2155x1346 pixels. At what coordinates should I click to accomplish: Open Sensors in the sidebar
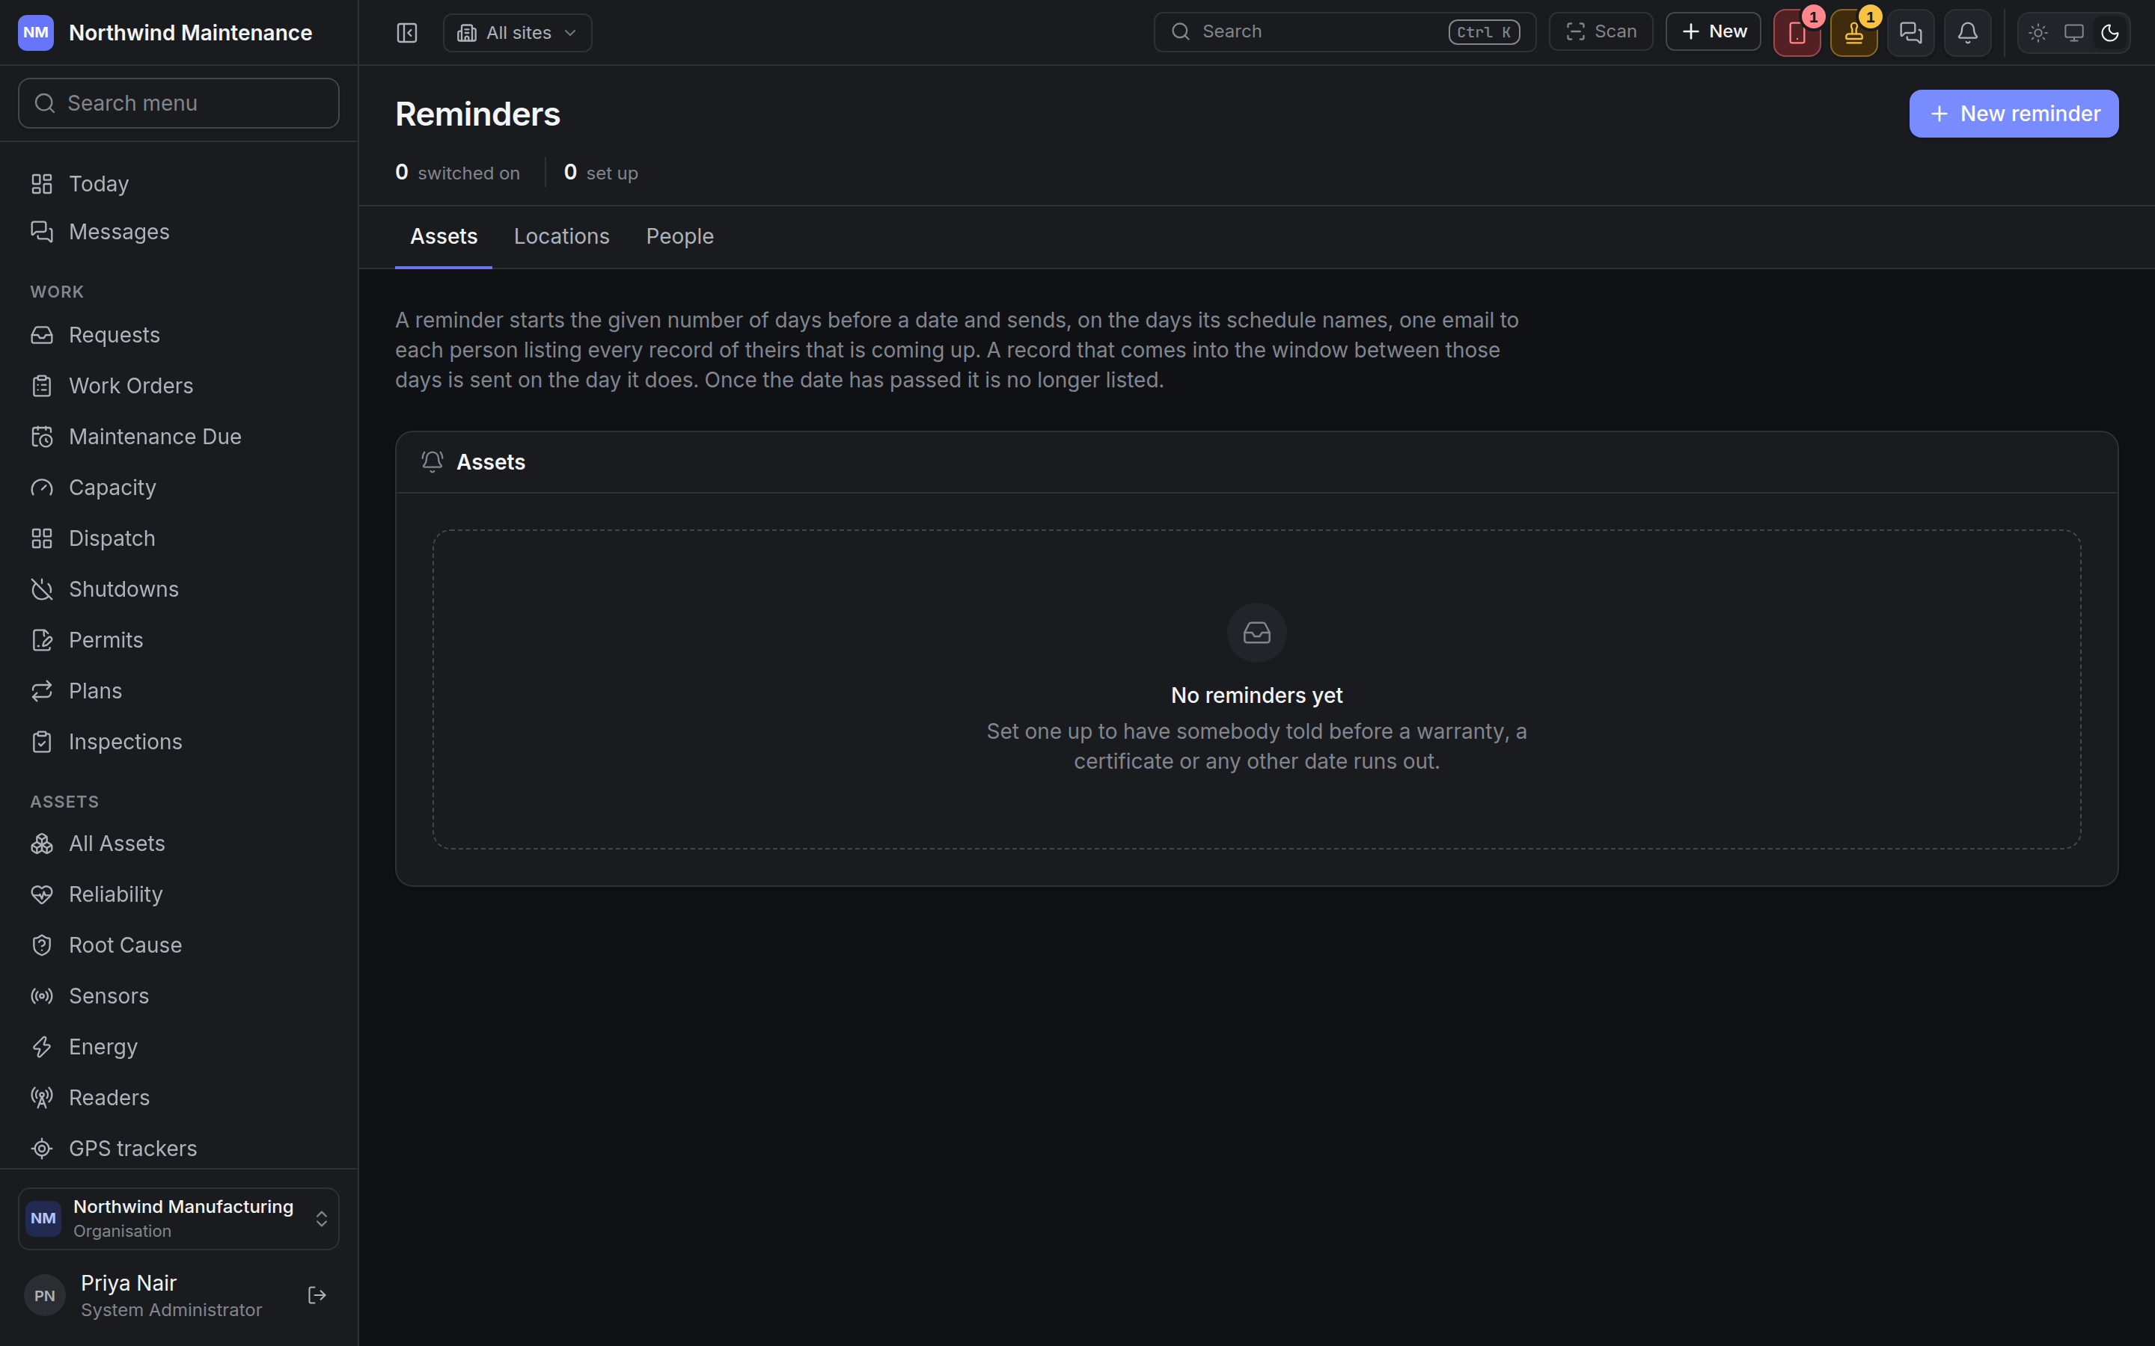point(179,995)
